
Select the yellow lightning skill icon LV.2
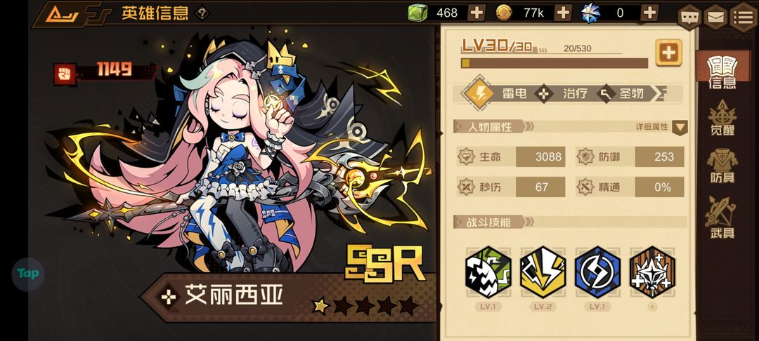(543, 272)
